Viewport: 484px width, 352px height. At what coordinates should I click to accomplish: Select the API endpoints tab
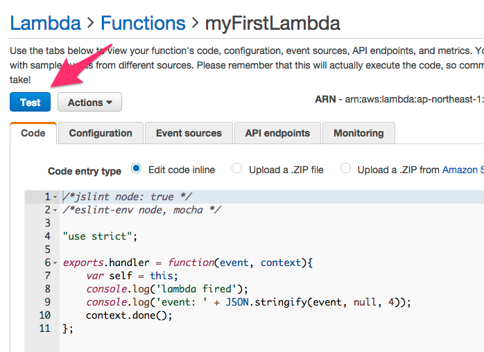[277, 133]
